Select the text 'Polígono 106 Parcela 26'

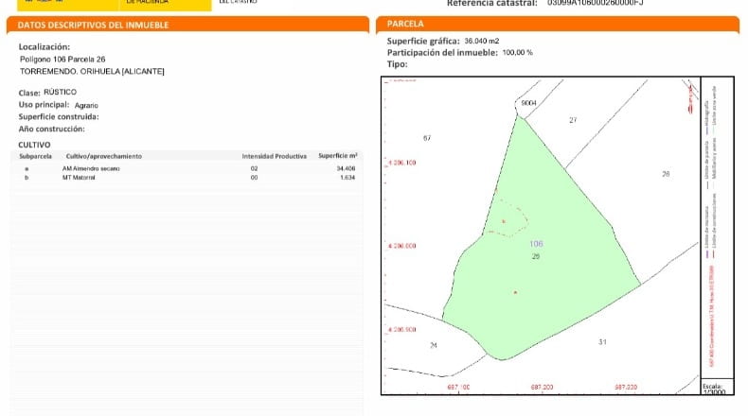[62, 59]
